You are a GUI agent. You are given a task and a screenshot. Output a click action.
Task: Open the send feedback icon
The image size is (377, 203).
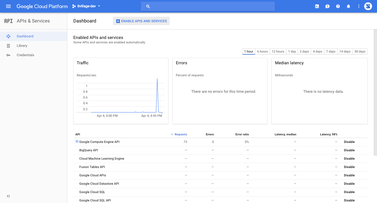tap(328, 6)
